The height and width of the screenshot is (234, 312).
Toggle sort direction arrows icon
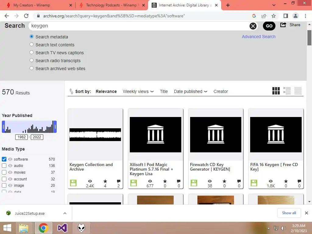pyautogui.click(x=71, y=91)
